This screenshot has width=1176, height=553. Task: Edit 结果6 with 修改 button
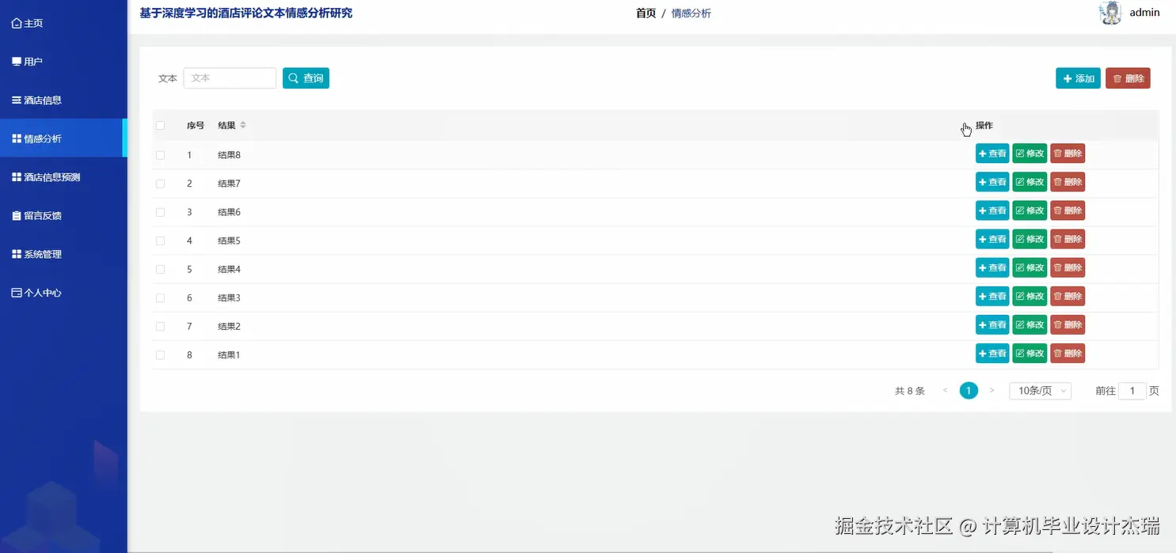pos(1029,210)
